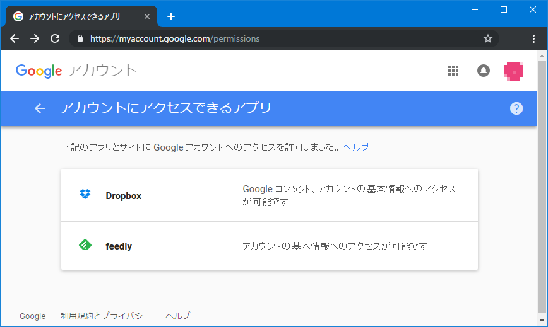Expand the feedly app entry
The image size is (548, 327).
270,246
